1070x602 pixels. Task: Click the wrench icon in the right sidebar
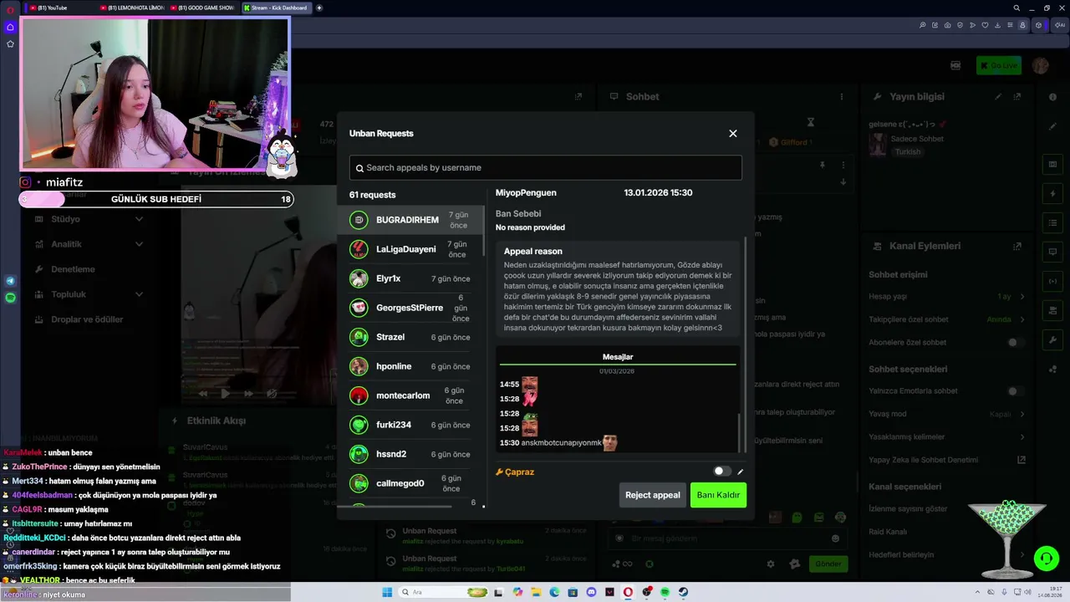(x=1052, y=340)
